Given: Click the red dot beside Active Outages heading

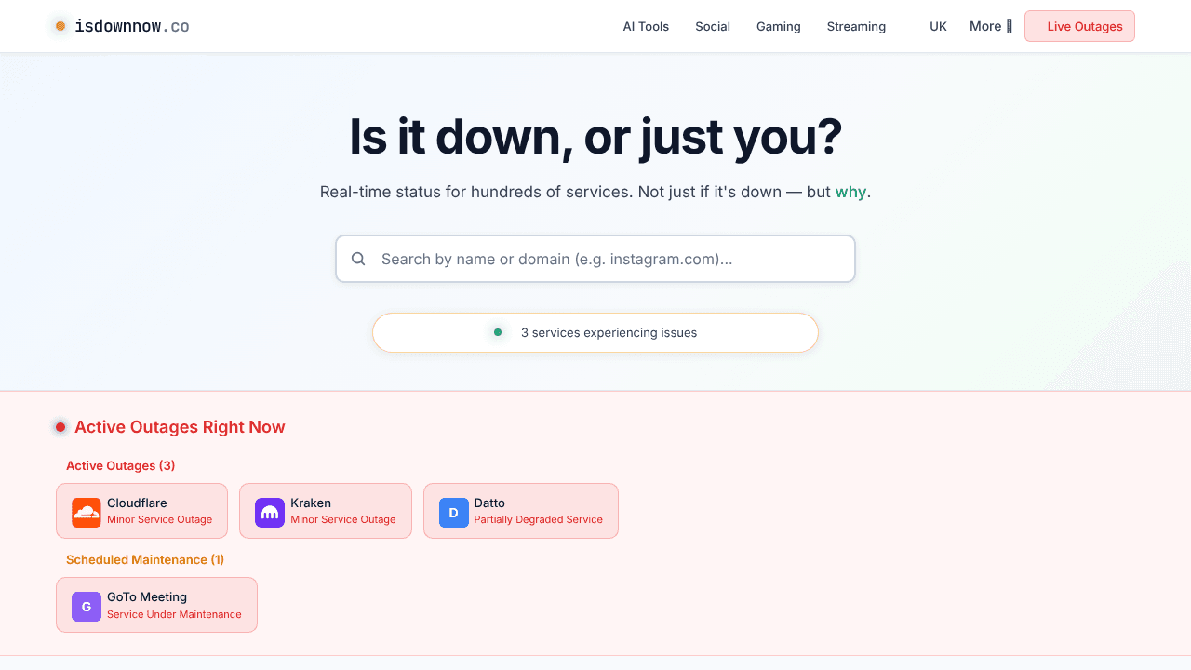Looking at the screenshot, I should click(x=60, y=427).
